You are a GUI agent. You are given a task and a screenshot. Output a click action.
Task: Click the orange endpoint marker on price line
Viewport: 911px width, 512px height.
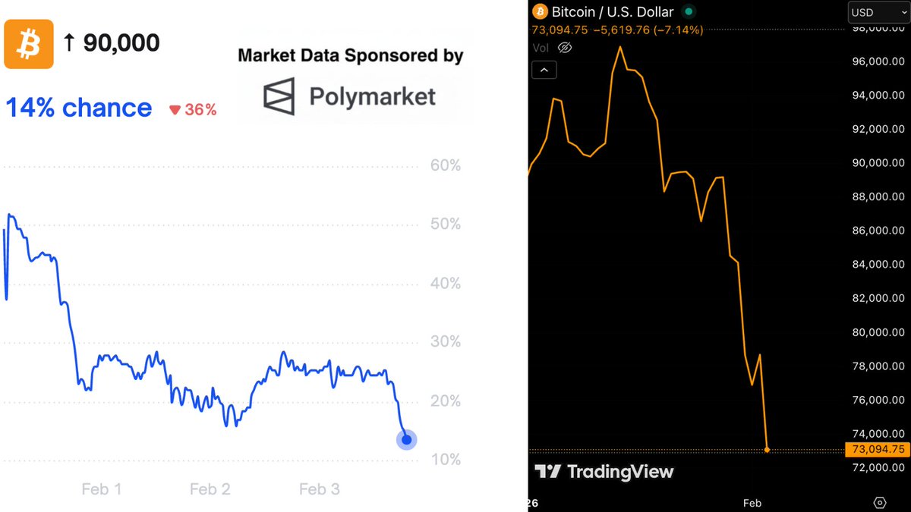tap(768, 450)
